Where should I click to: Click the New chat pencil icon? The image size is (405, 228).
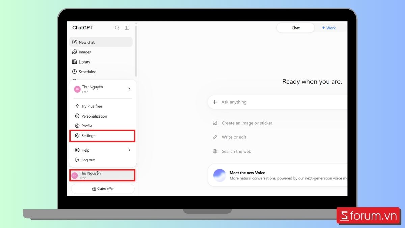click(75, 42)
